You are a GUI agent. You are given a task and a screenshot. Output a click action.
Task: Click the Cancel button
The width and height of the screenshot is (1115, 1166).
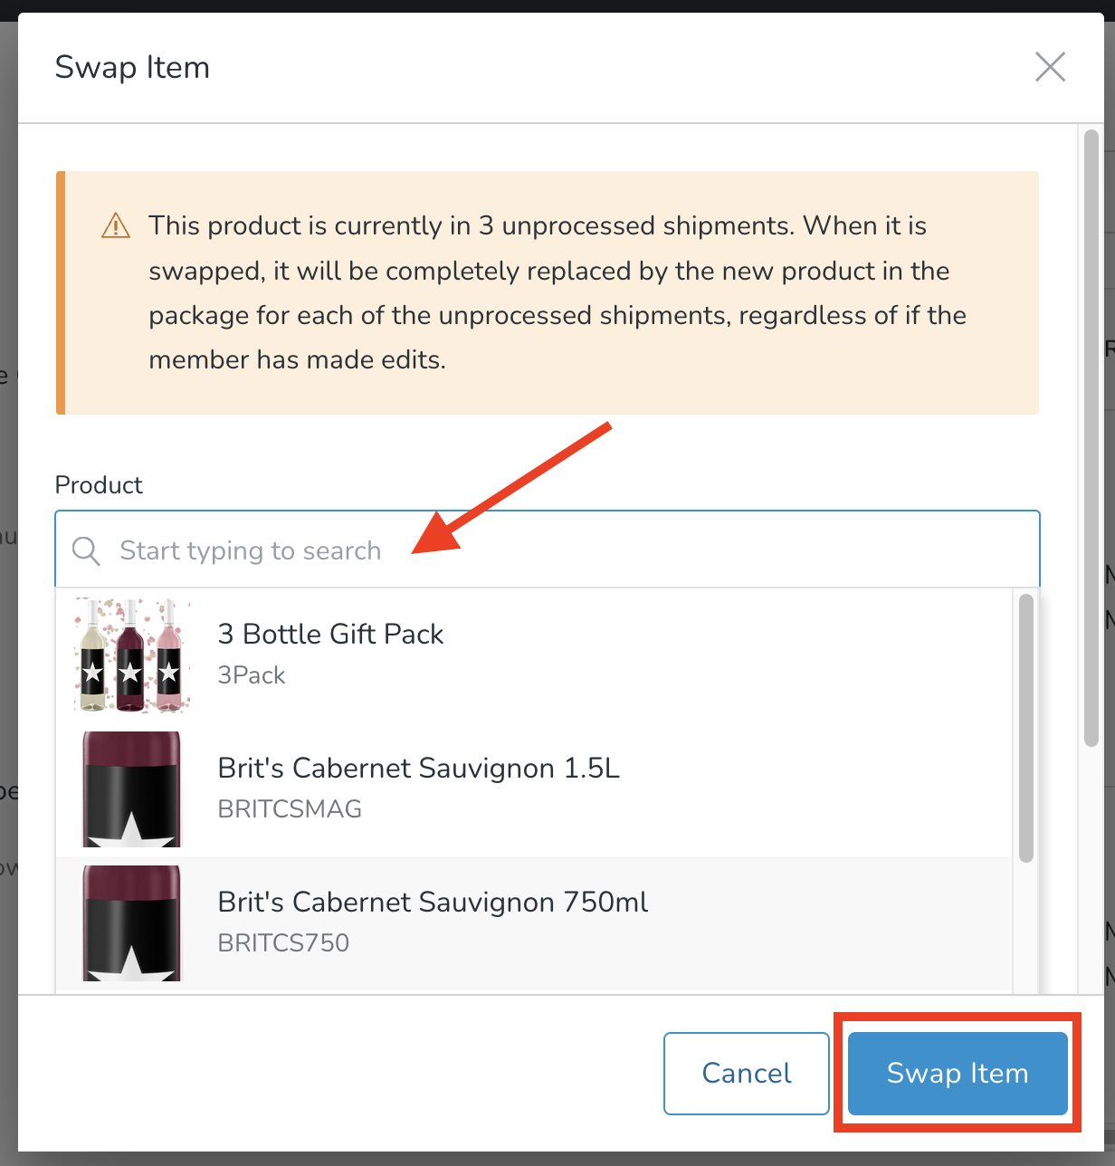[x=746, y=1073]
